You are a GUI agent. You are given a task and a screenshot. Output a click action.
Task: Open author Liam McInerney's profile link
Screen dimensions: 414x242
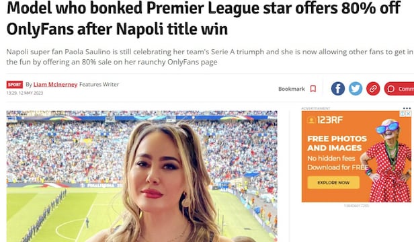tap(55, 84)
